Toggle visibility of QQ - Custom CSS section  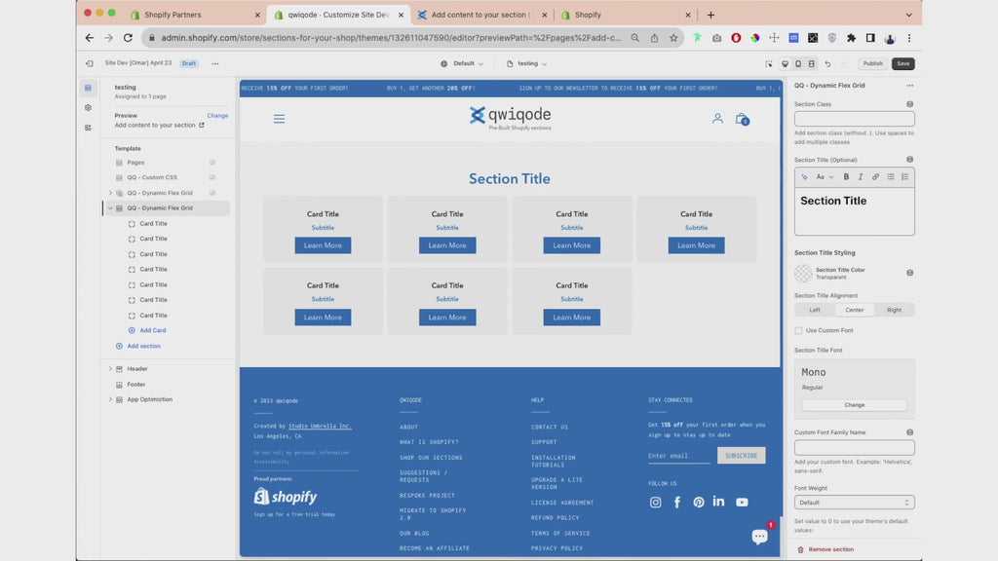coord(212,177)
